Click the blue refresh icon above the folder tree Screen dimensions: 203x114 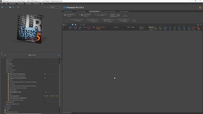pos(59,55)
